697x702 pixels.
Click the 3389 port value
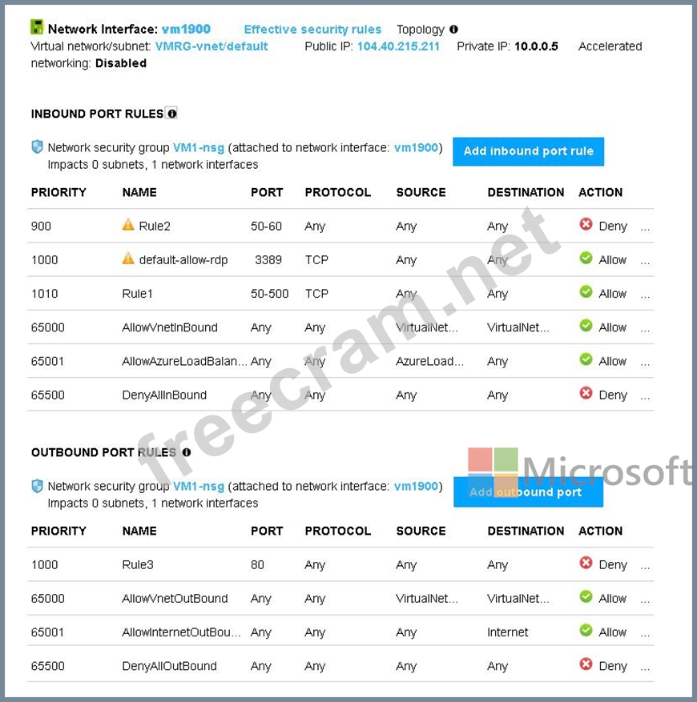[268, 260]
